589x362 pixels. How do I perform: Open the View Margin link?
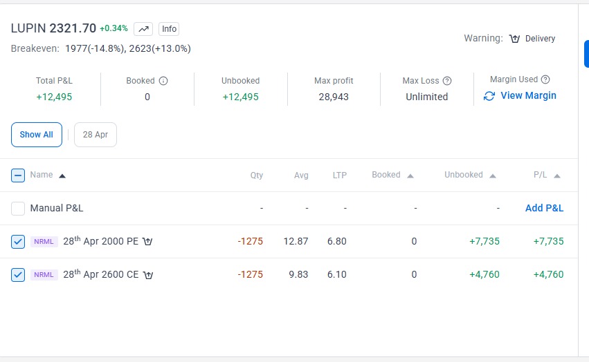[528, 95]
